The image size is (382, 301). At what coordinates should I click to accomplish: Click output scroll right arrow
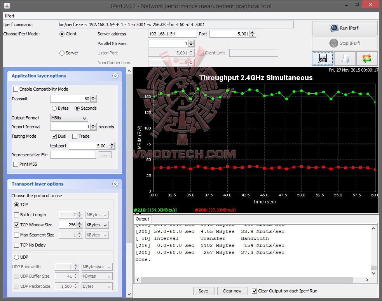point(367,280)
